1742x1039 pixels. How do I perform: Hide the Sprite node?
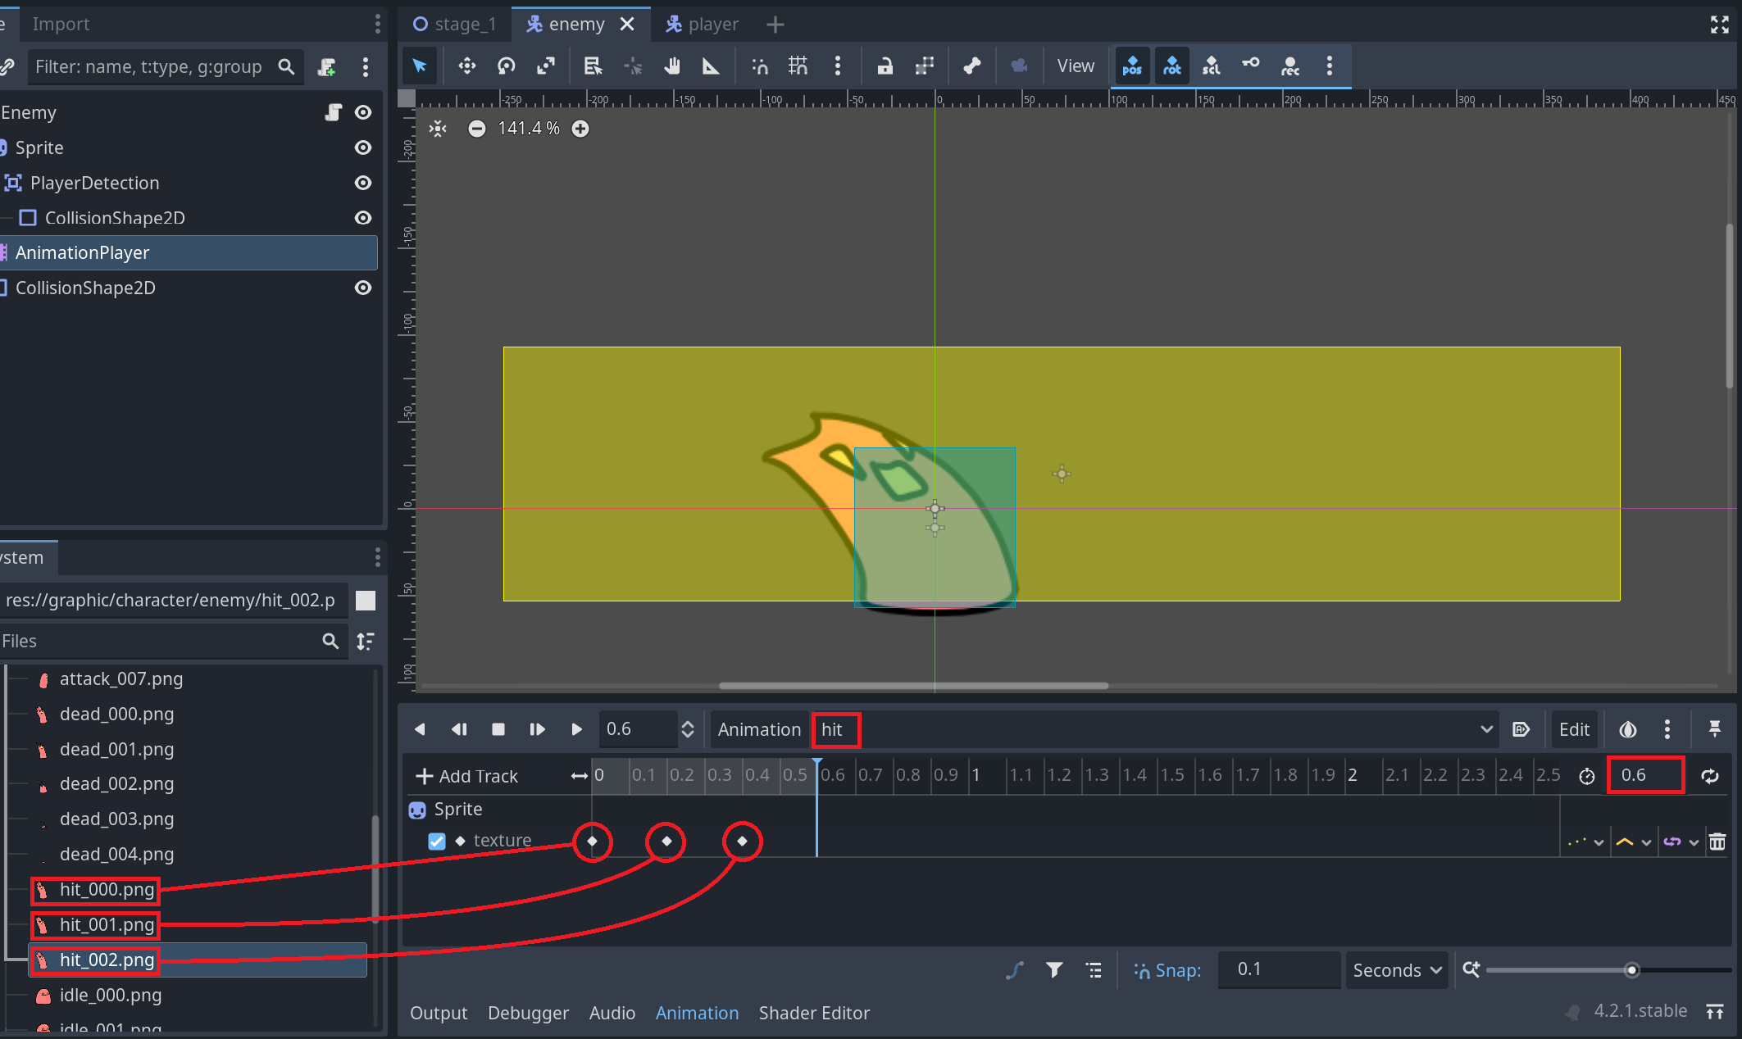(363, 147)
